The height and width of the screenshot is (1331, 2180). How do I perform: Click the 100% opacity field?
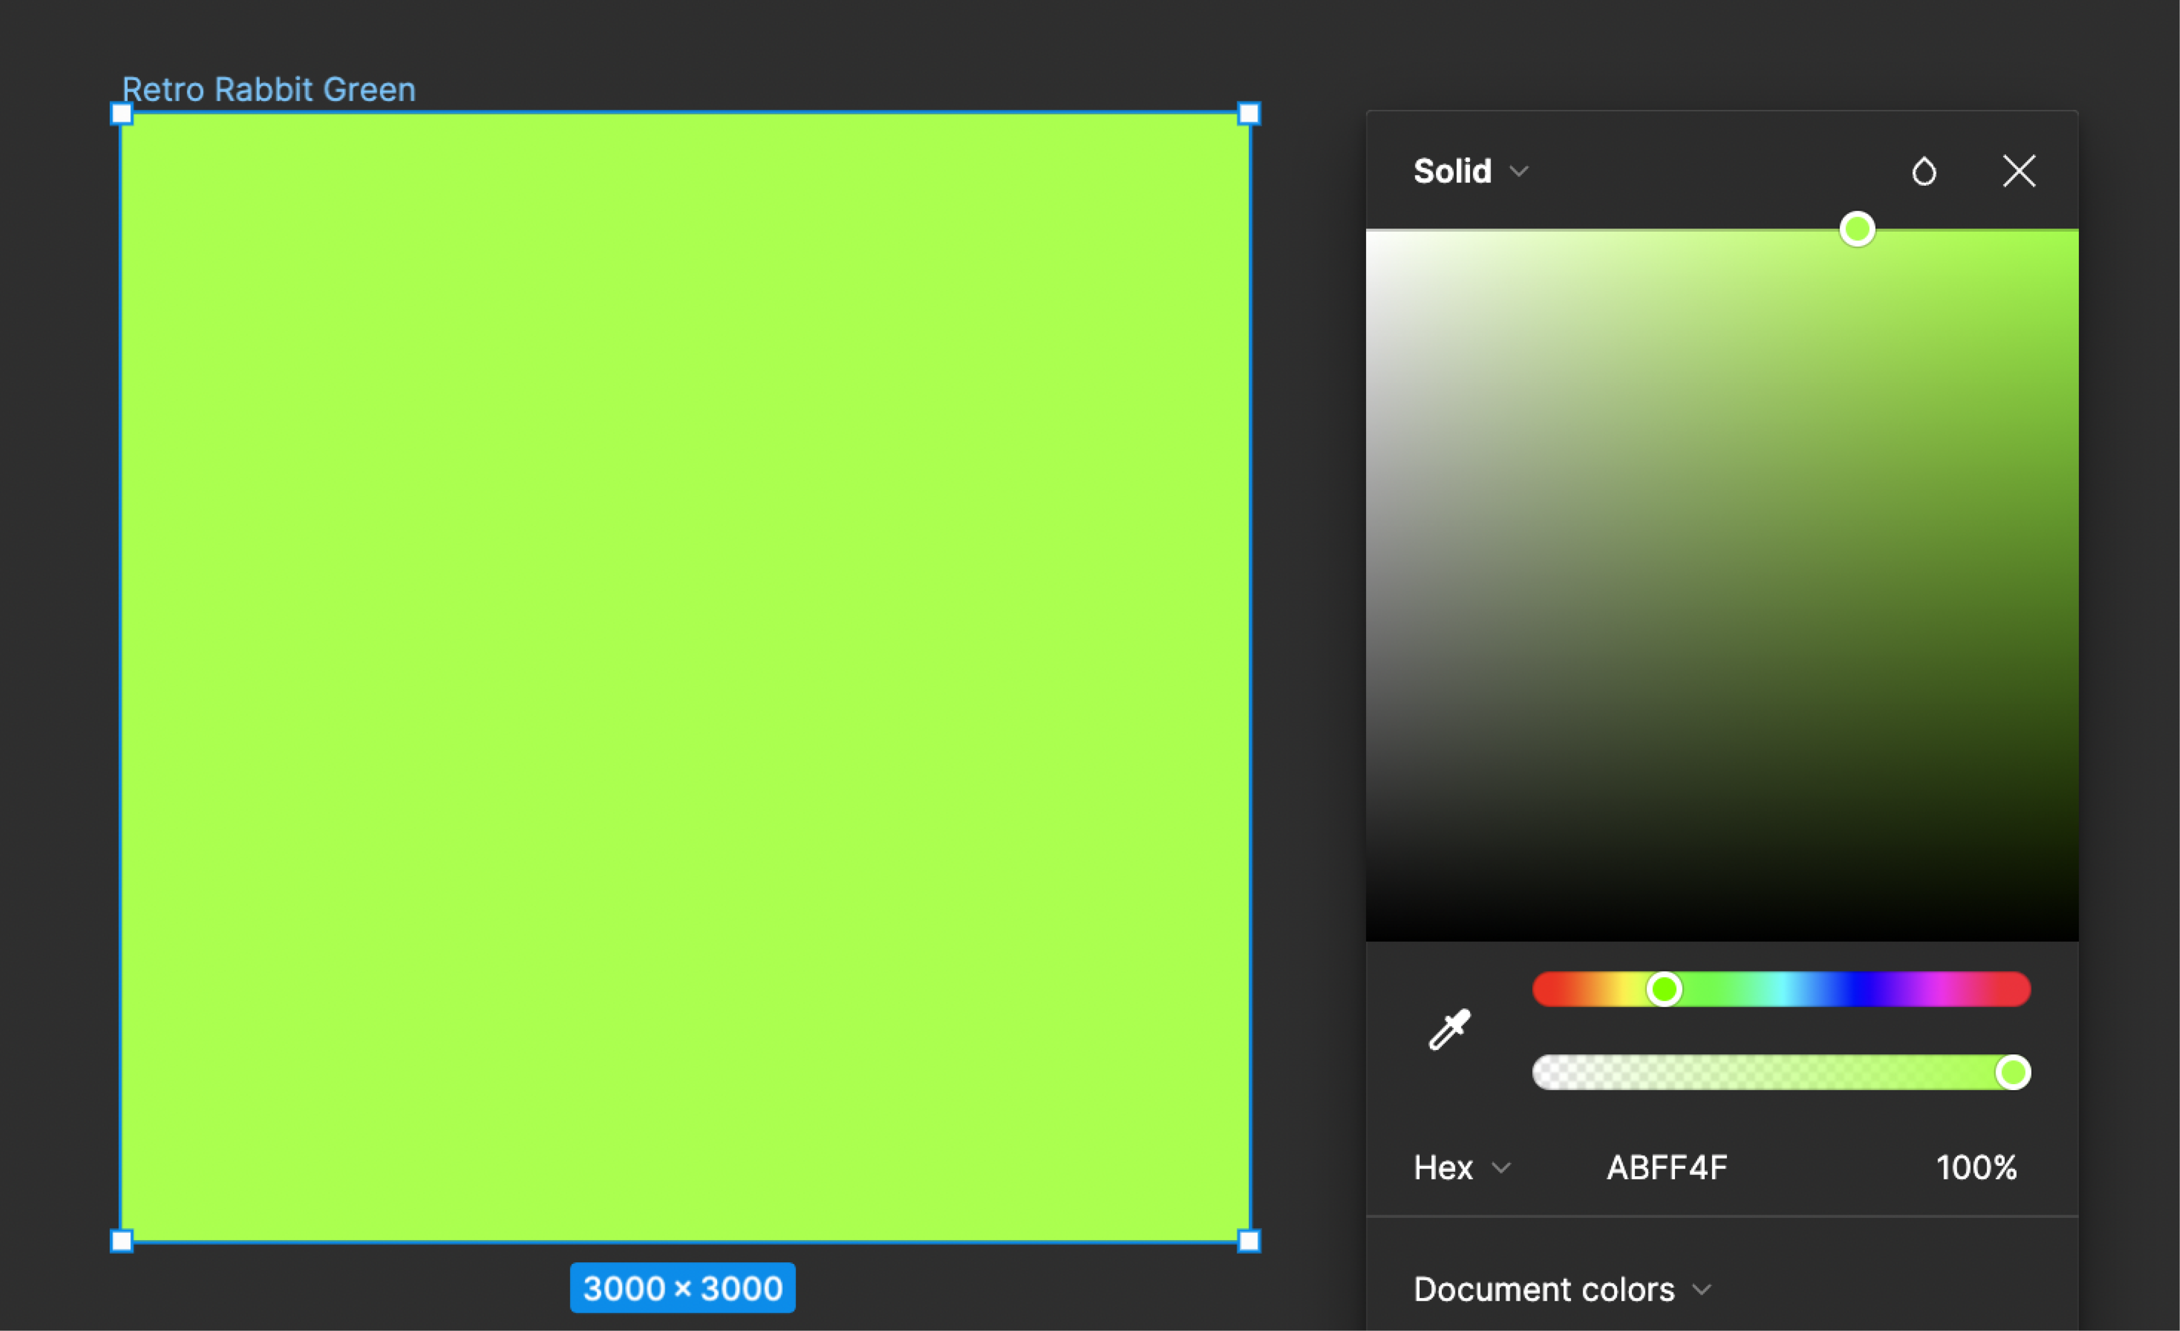tap(1977, 1168)
